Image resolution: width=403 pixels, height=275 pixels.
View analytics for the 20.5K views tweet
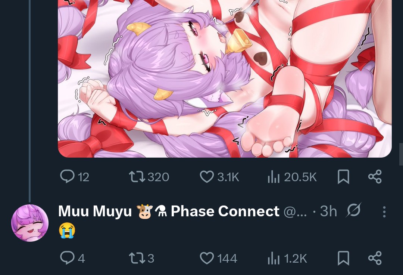[x=292, y=177]
